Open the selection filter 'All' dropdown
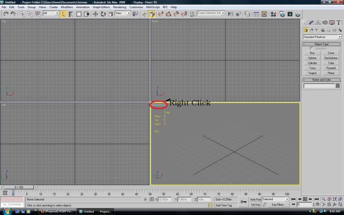 point(51,13)
